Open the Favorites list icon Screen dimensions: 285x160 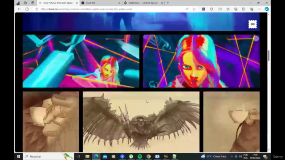click(x=228, y=9)
